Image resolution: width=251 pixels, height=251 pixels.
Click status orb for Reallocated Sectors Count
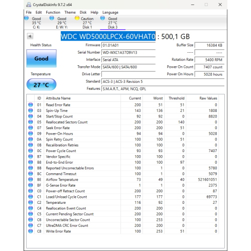click(x=31, y=122)
